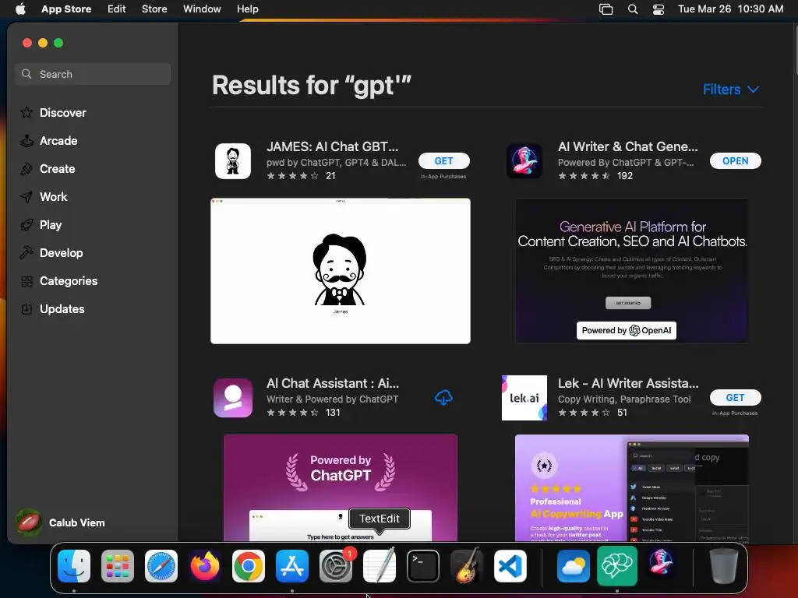This screenshot has width=798, height=598.
Task: Get the Lek - AI Writer Assistant app
Action: pos(736,397)
